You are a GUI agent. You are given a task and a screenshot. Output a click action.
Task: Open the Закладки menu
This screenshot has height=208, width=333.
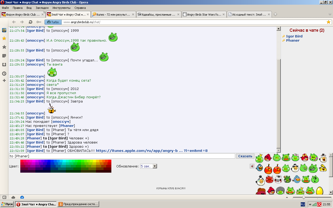pyautogui.click(x=42, y=8)
